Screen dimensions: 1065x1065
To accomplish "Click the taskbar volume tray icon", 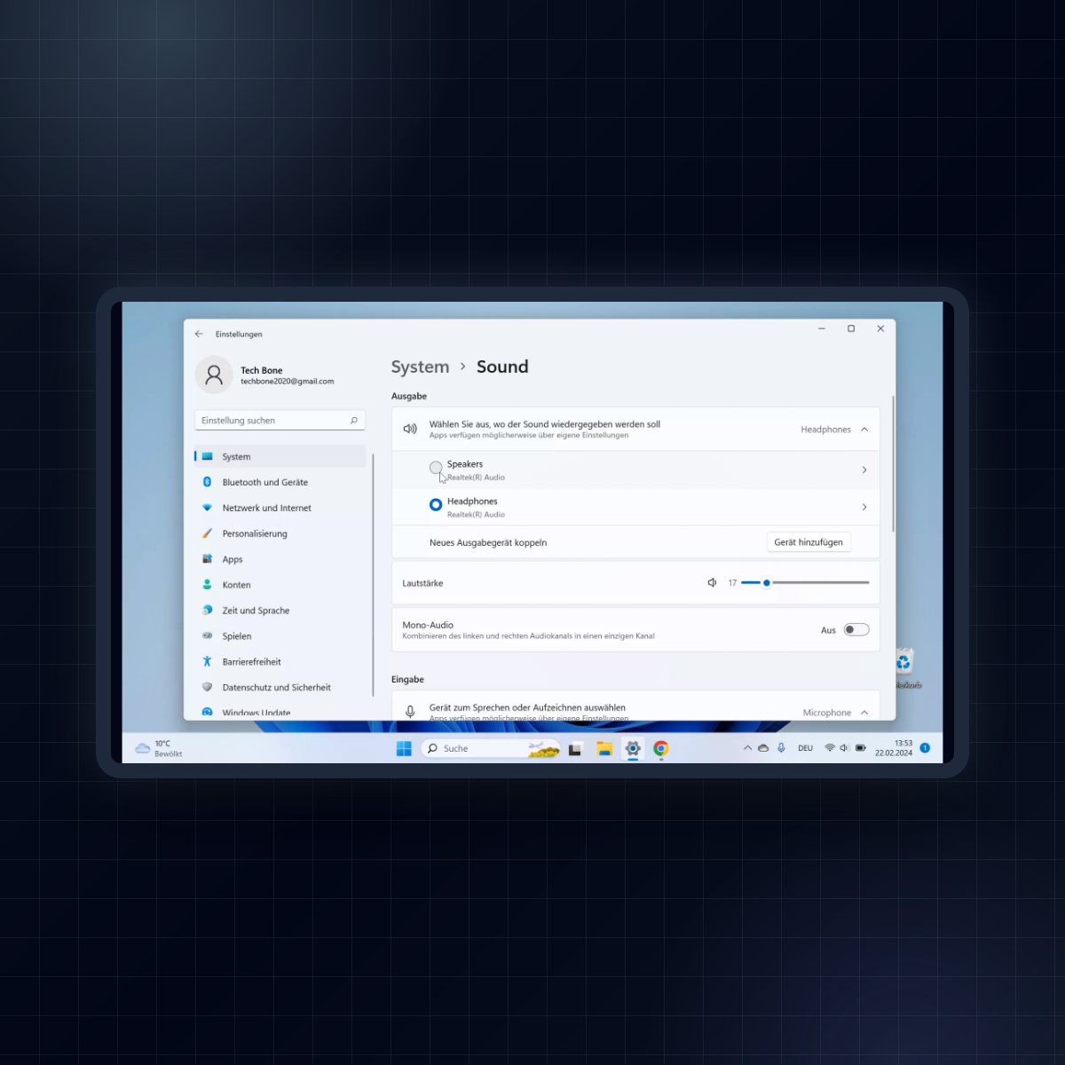I will 845,748.
